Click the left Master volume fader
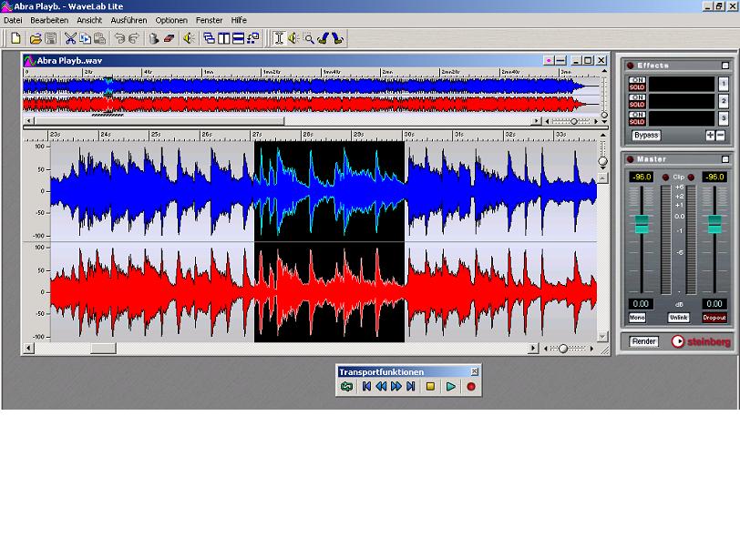The image size is (740, 548). click(x=642, y=224)
